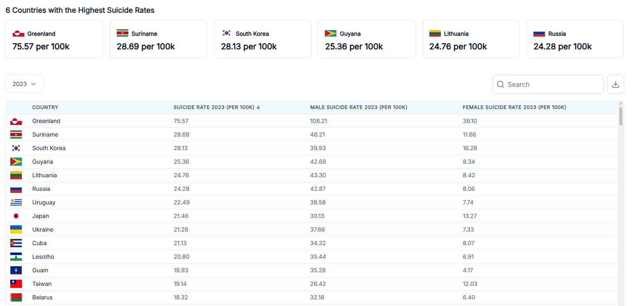Click Japan's suicide rate 21.46 cell
Screen dimensions: 642x306
pyautogui.click(x=181, y=216)
